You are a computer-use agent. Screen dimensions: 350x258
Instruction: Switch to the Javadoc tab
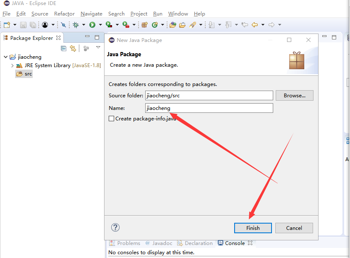159,243
